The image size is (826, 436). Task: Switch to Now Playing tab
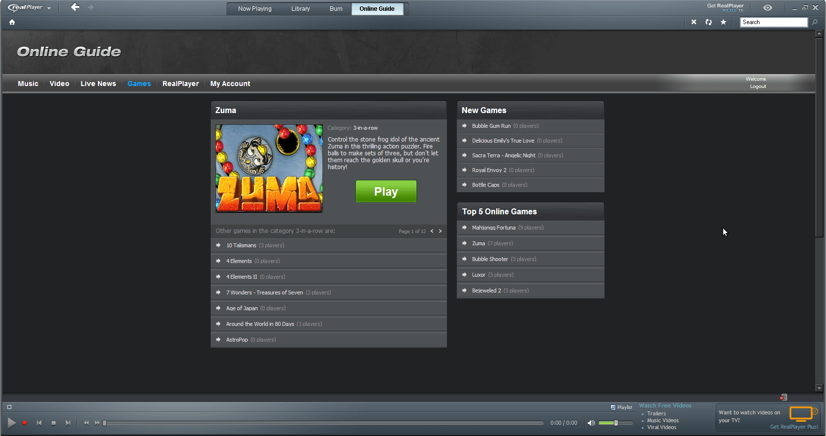point(254,9)
